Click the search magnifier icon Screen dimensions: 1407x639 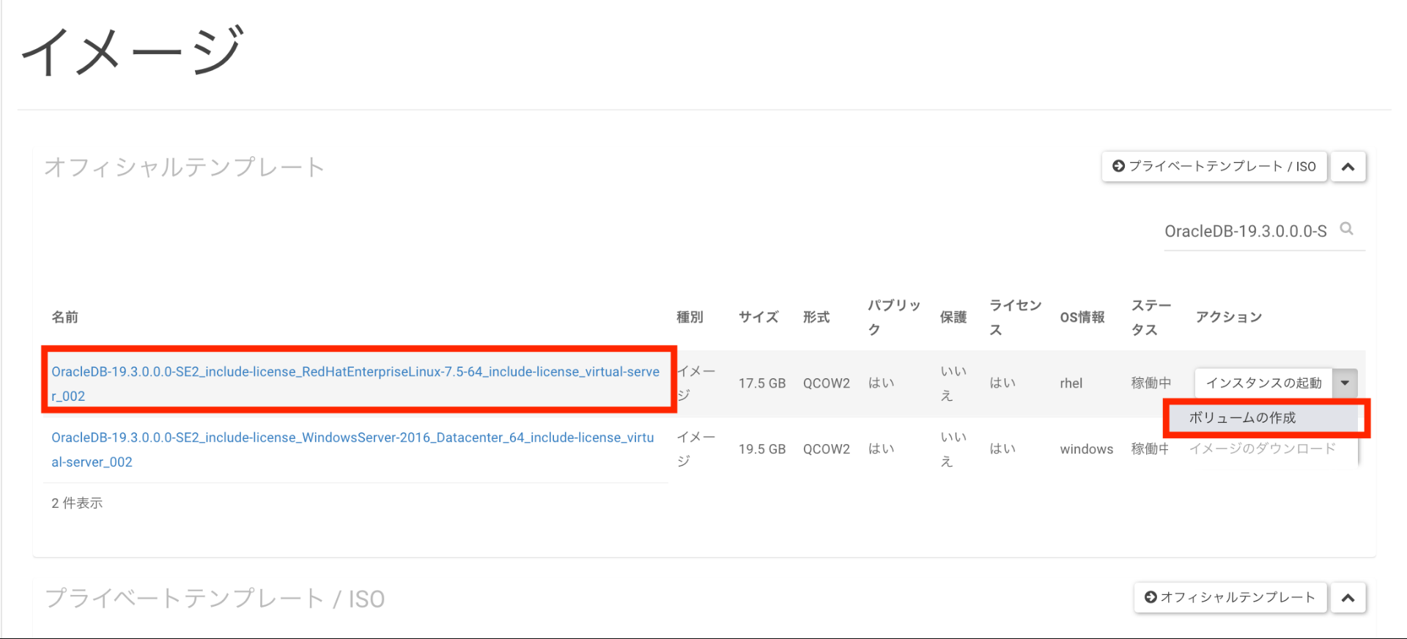click(x=1346, y=229)
